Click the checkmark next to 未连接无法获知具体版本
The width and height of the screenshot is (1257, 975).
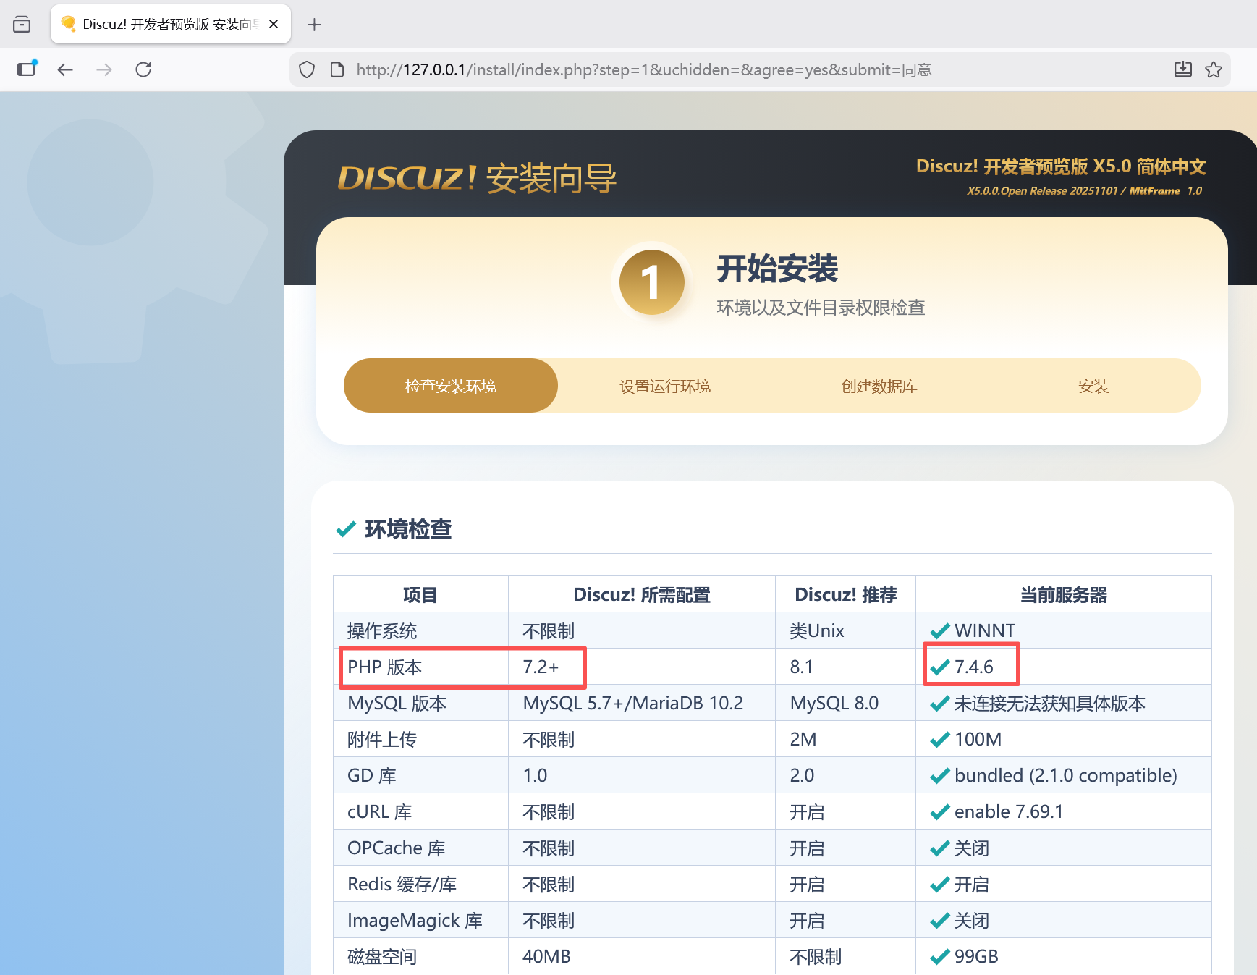(x=940, y=703)
